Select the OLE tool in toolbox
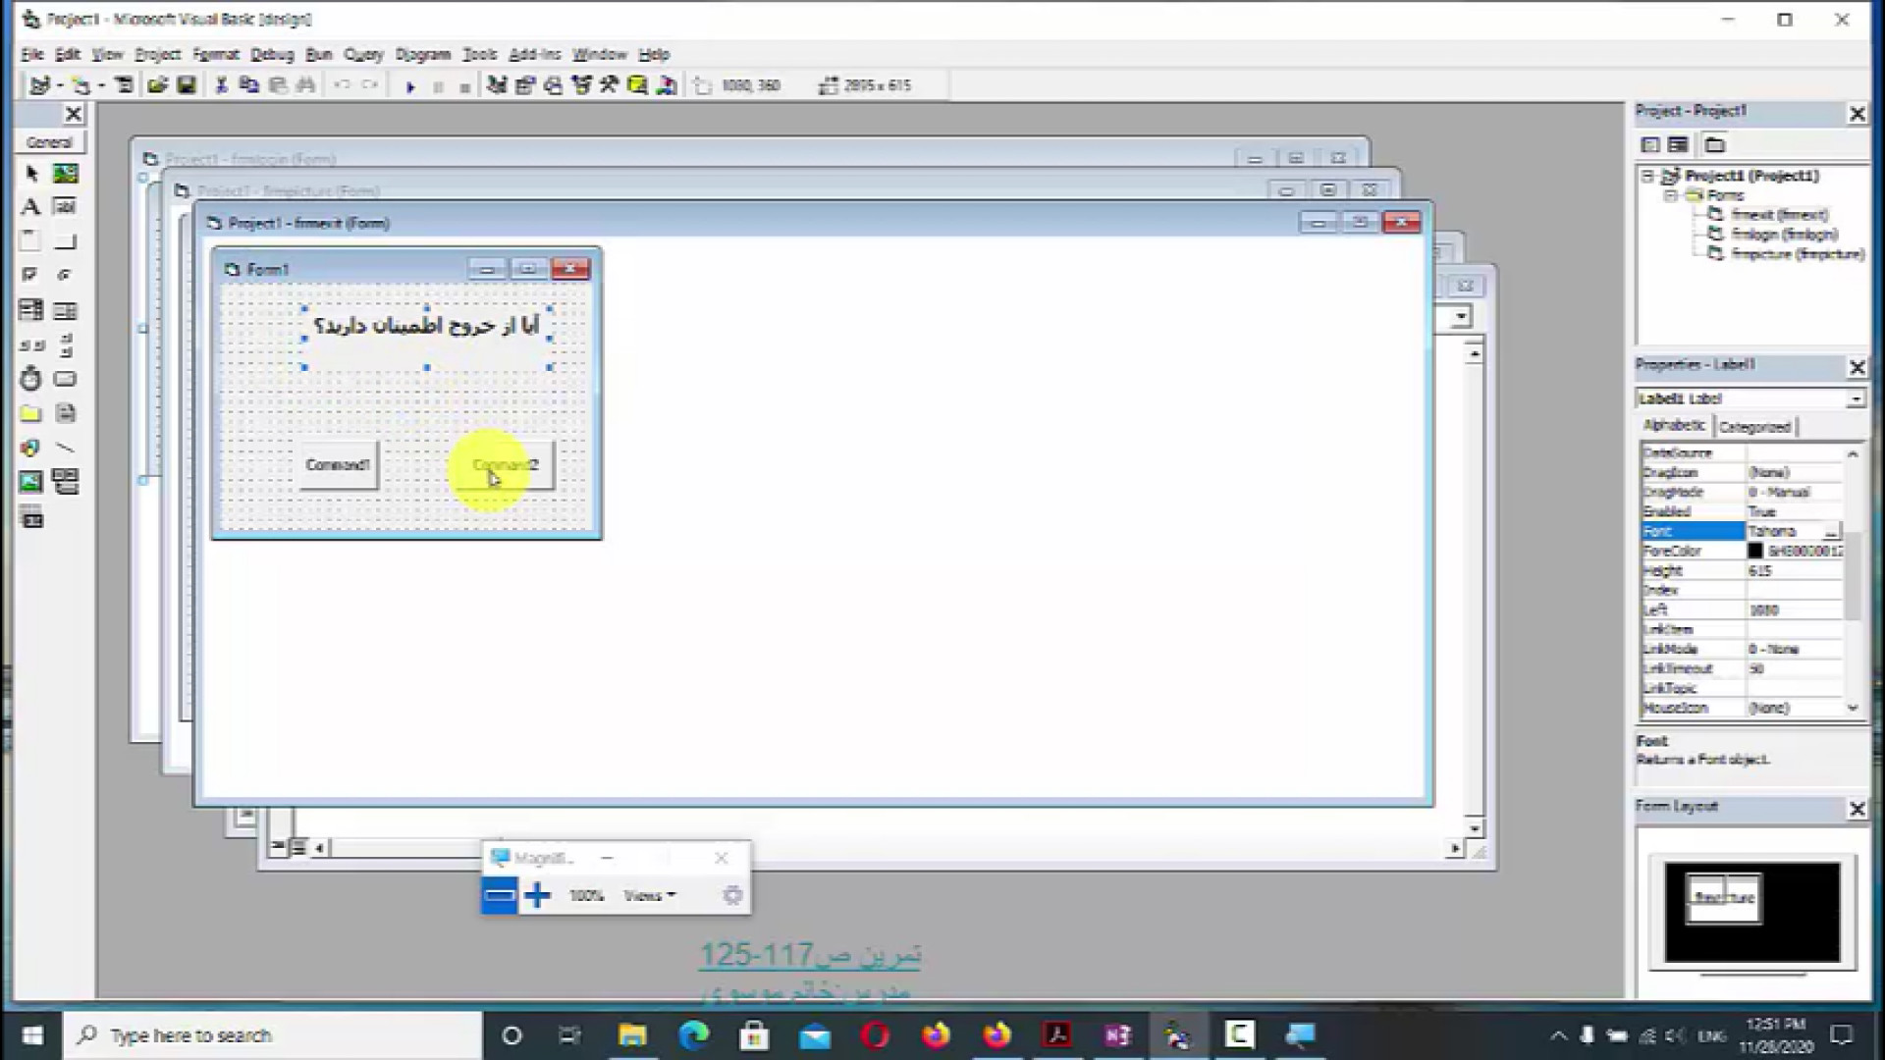The image size is (1885, 1060). point(30,517)
